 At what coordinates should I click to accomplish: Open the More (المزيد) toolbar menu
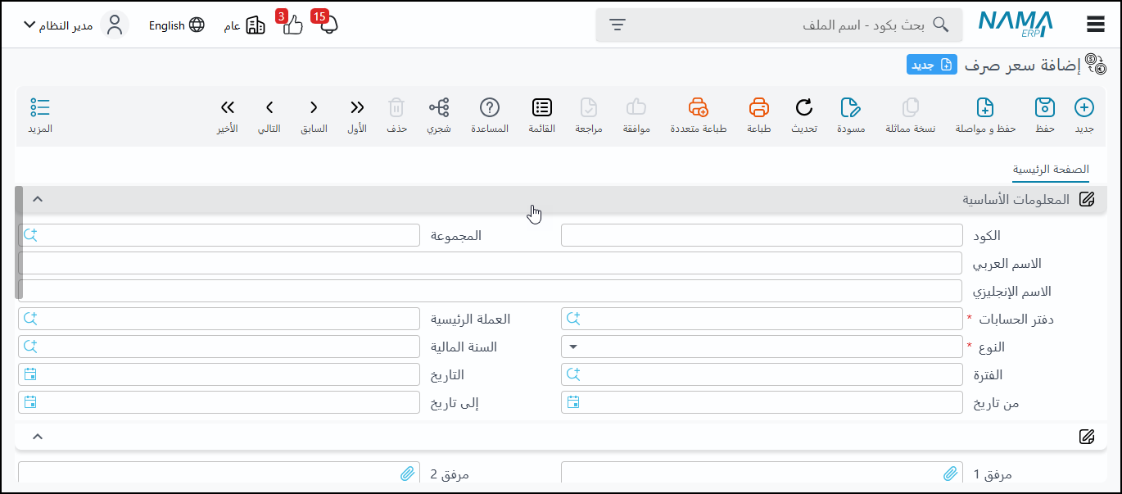click(40, 108)
